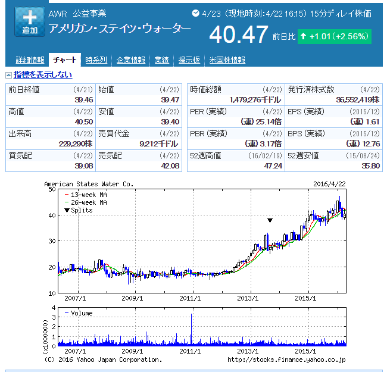Click the 時価総額 value 1,479,276千ドル
This screenshot has height=372, width=387.
(255, 100)
